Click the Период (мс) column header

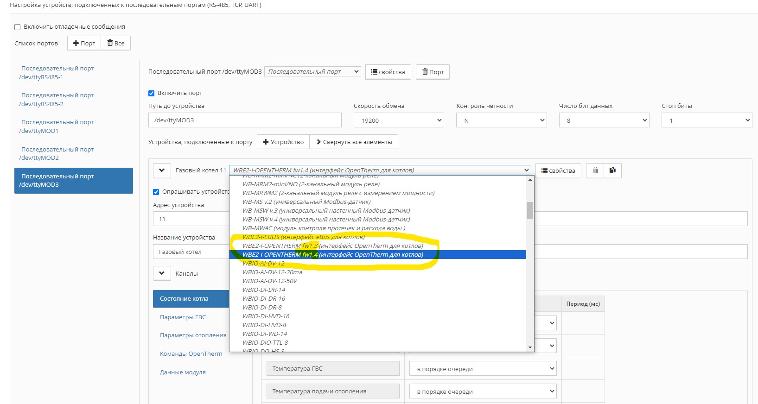[x=583, y=304]
